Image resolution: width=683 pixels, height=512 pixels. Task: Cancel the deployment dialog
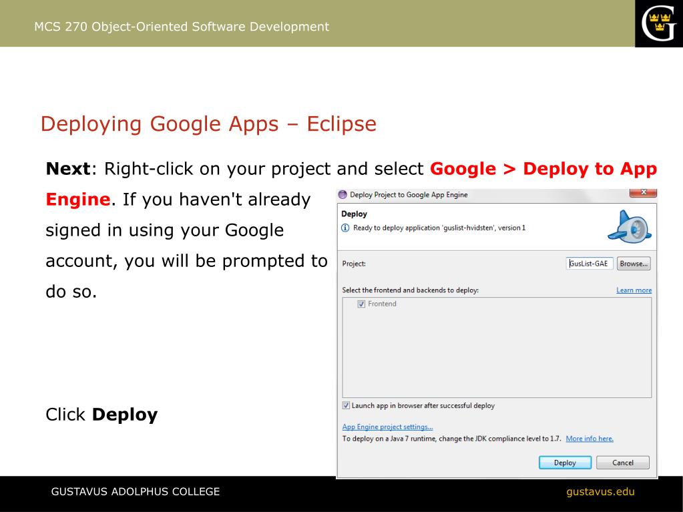[622, 463]
